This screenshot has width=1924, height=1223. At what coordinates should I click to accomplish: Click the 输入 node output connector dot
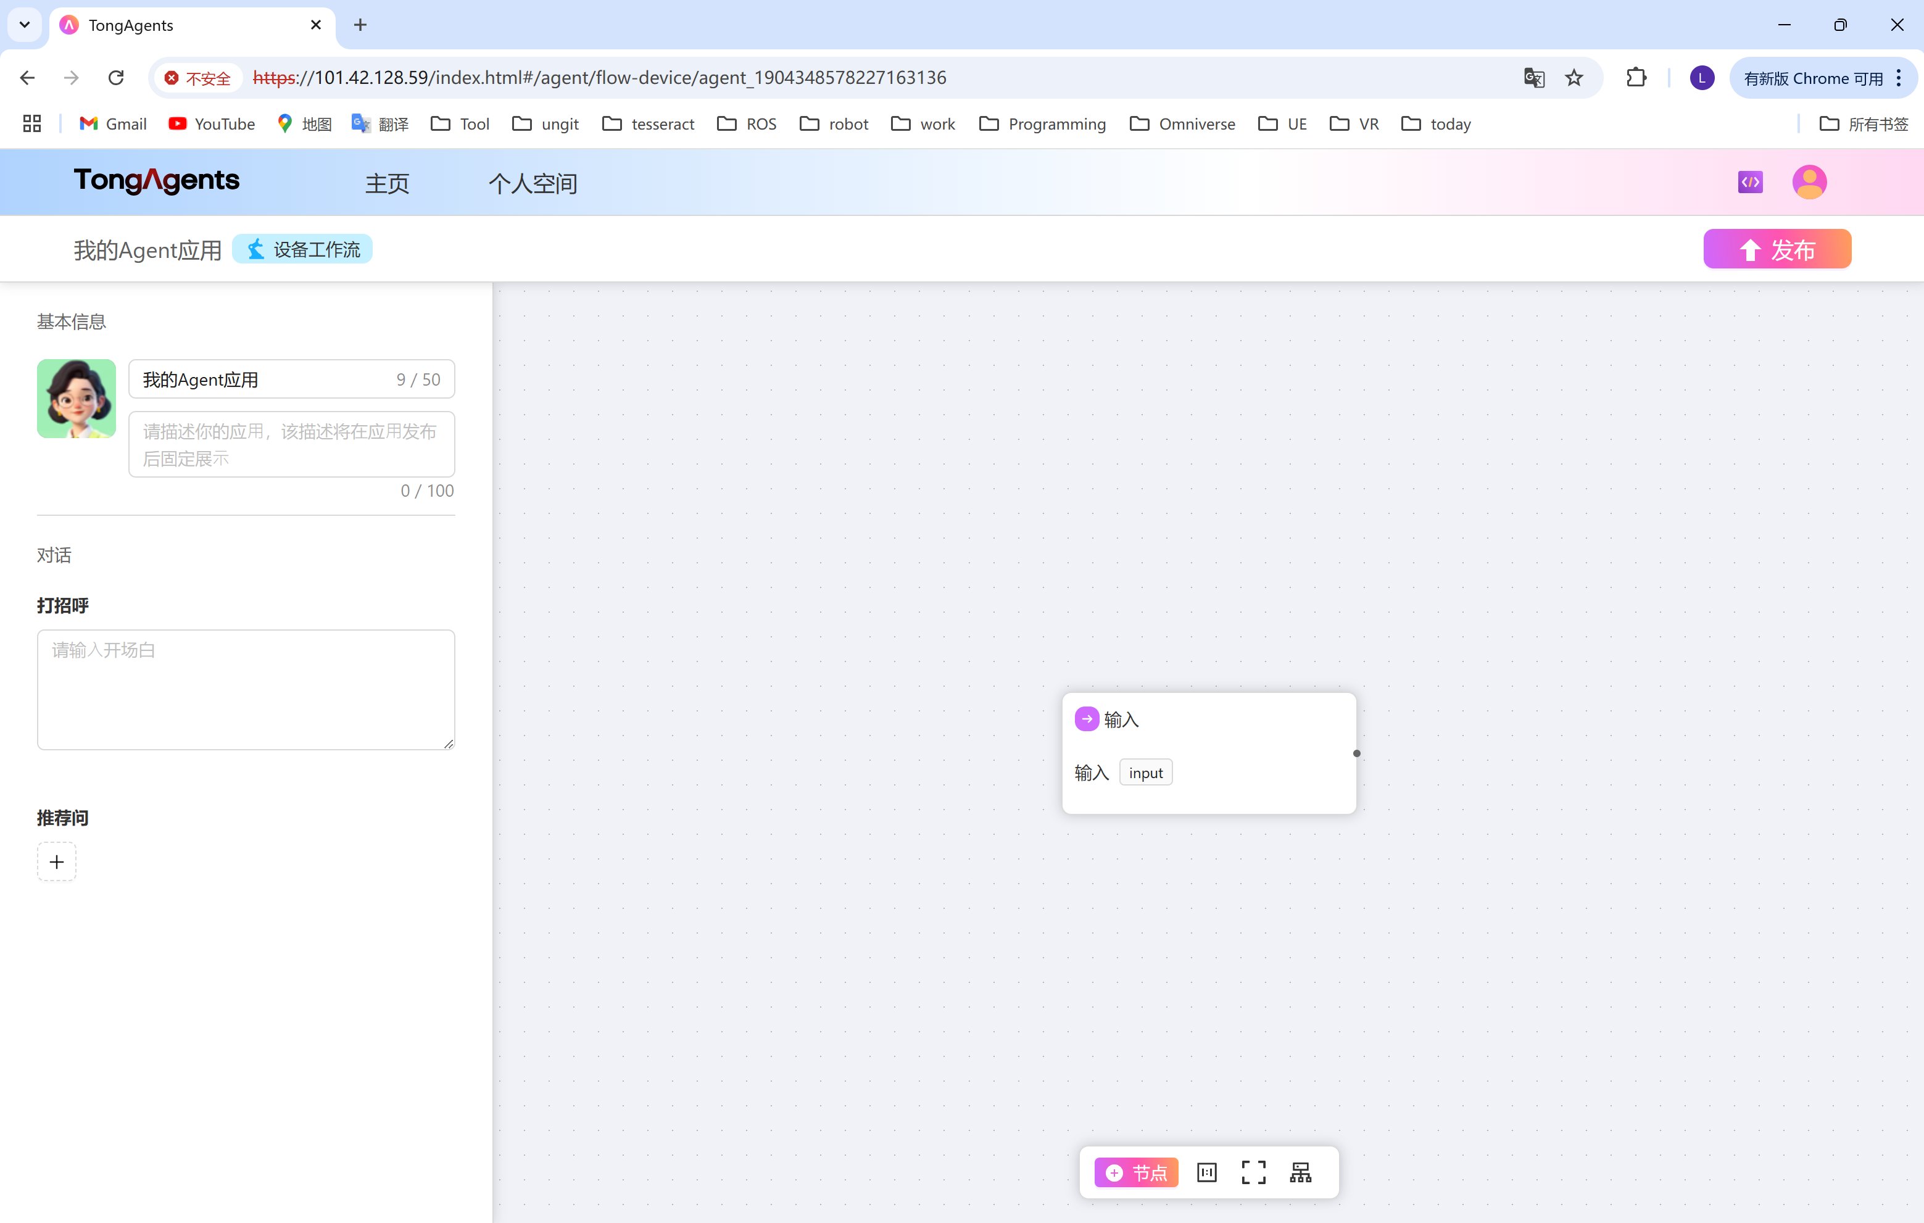click(1356, 753)
